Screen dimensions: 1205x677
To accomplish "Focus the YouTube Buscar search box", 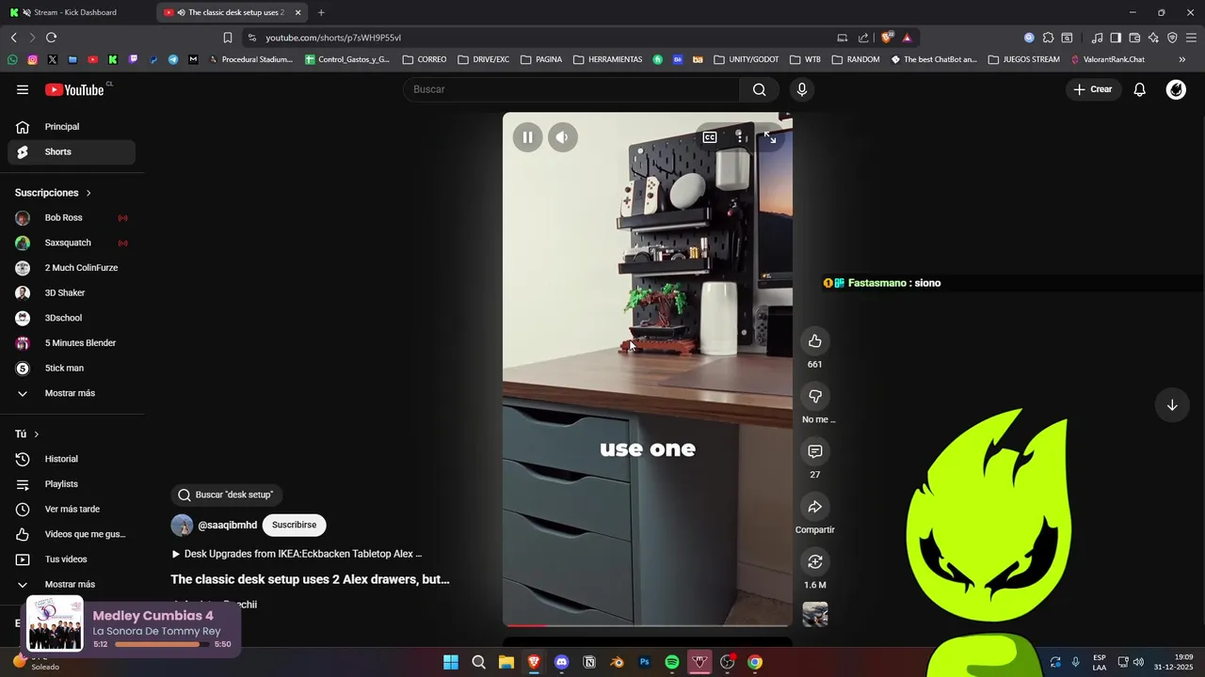I will click(571, 89).
